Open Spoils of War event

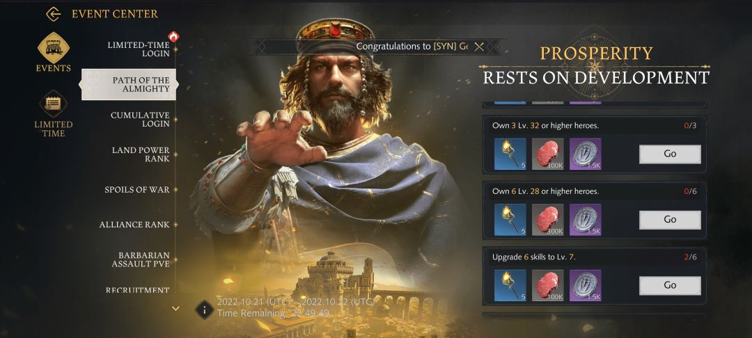pyautogui.click(x=137, y=190)
